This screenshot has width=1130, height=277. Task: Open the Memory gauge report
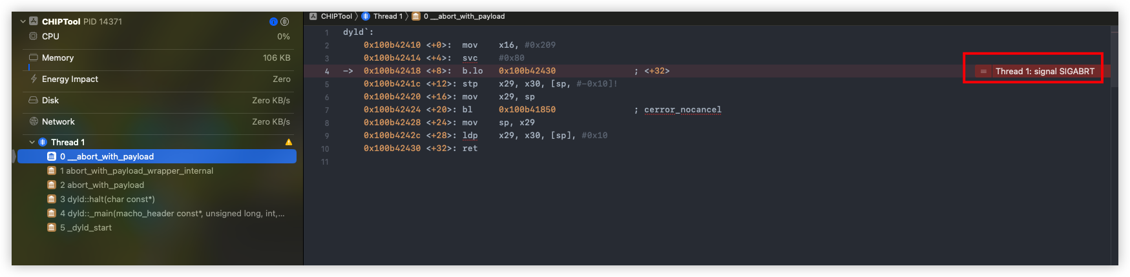tap(158, 58)
